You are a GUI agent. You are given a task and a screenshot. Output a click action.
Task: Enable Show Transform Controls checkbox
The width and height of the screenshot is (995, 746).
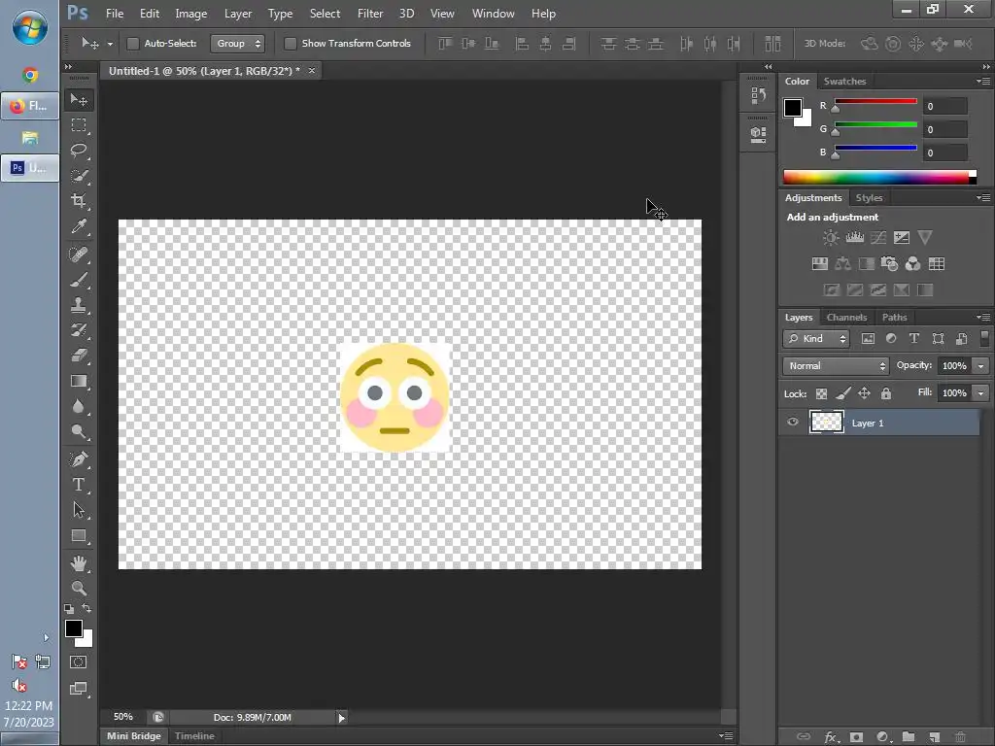tap(290, 43)
